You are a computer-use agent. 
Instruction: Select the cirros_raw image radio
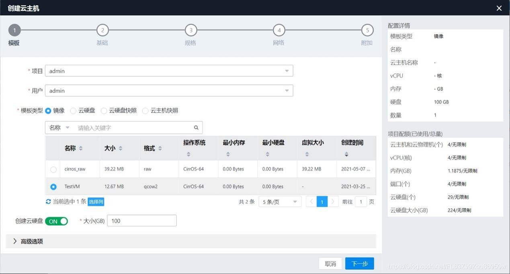click(53, 170)
